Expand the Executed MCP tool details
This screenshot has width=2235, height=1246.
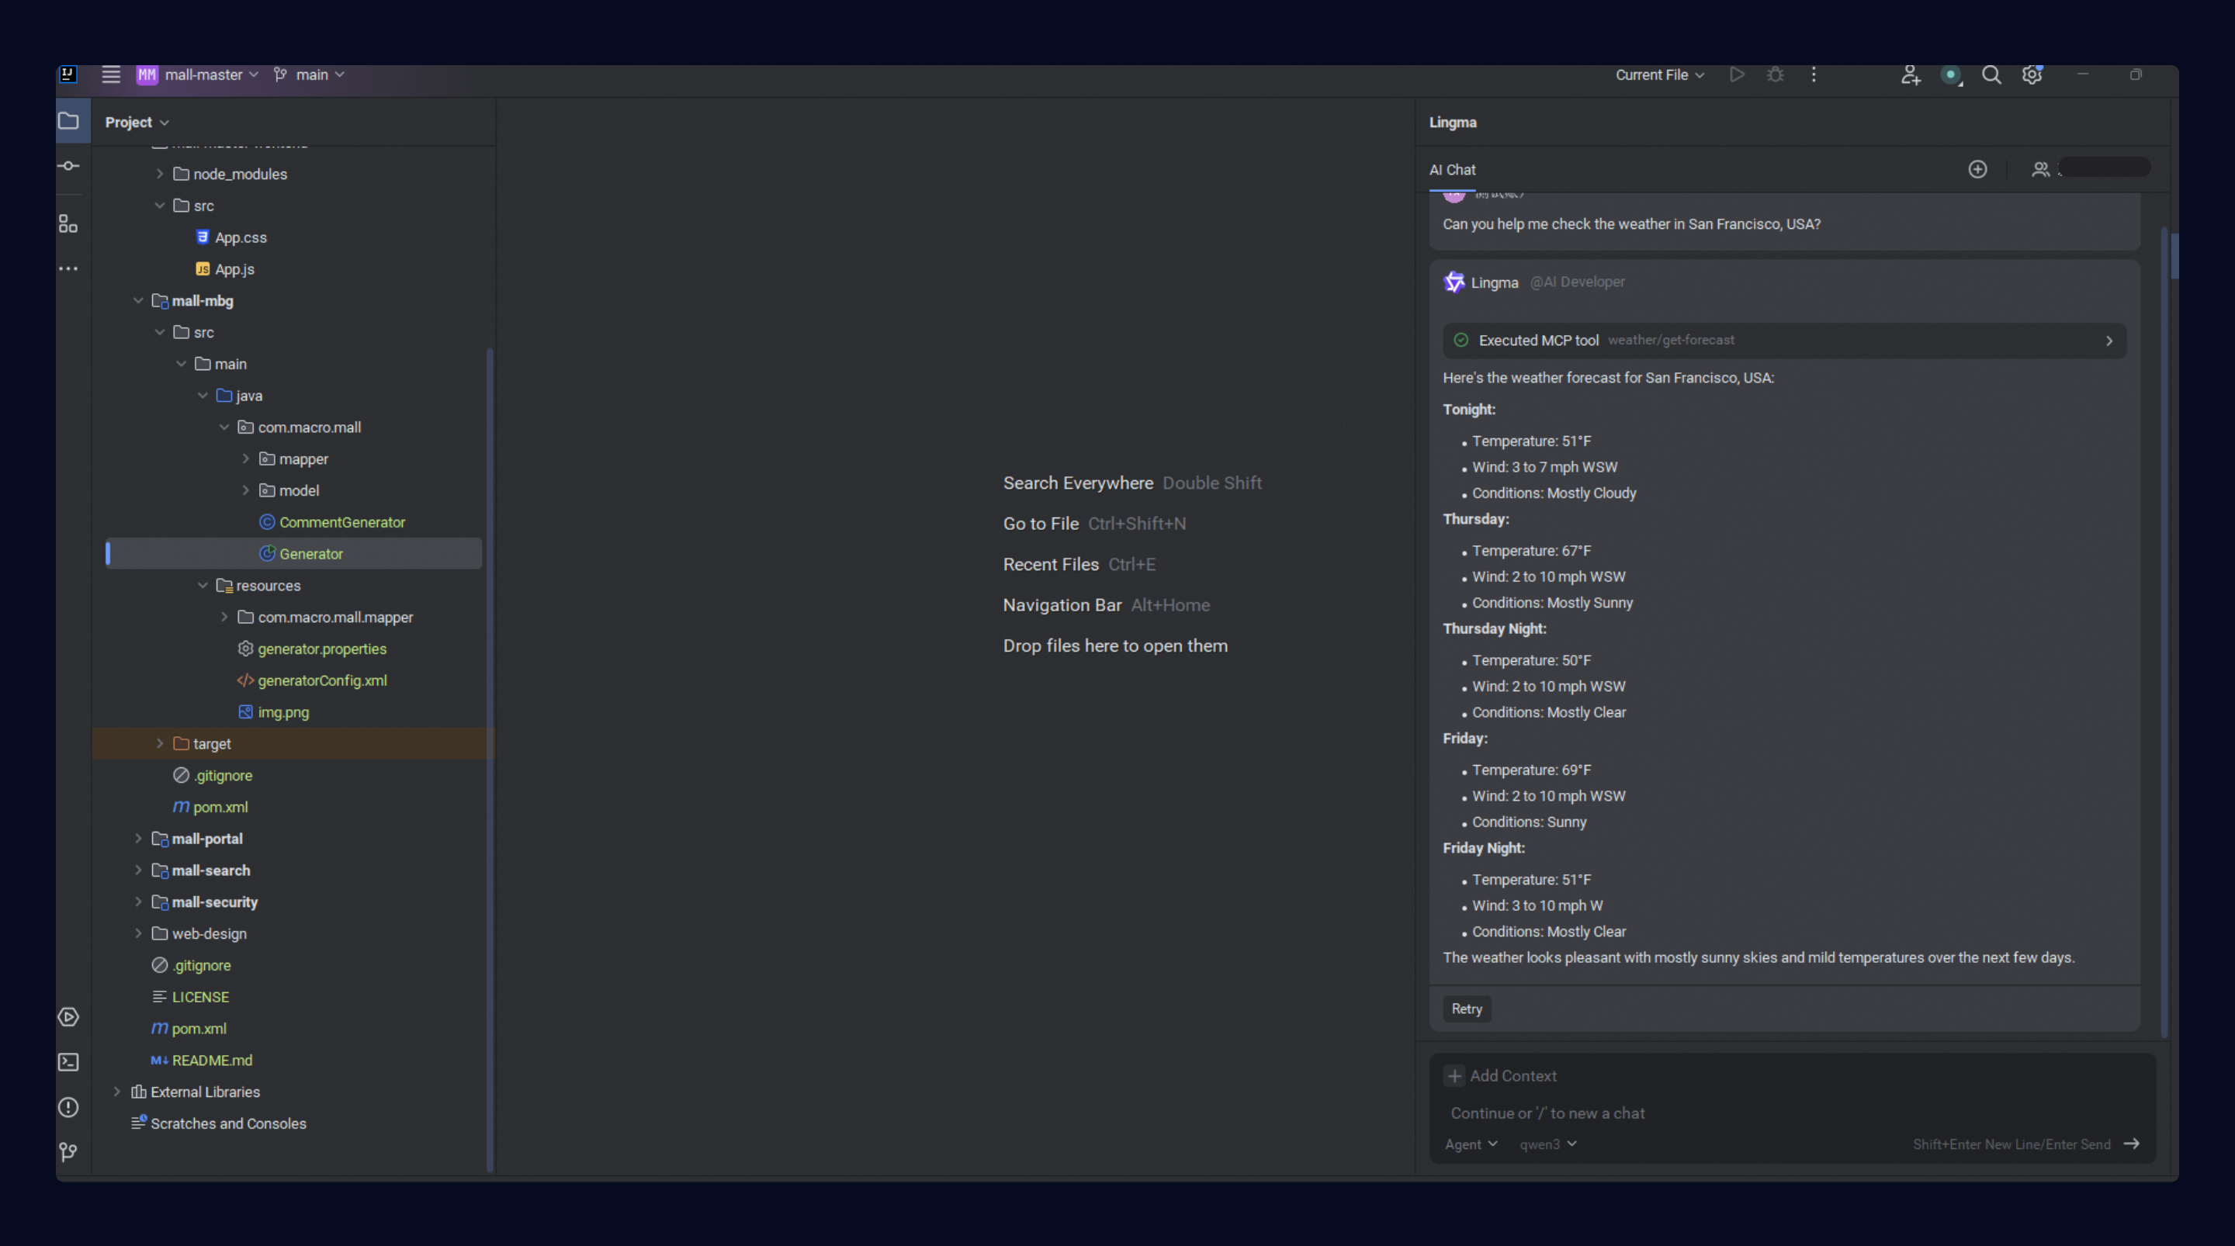[x=2109, y=341]
